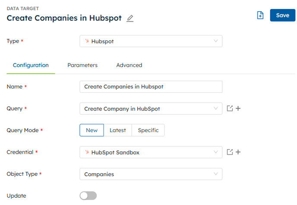Image resolution: width=297 pixels, height=205 pixels.
Task: Click the new document icon beside Save
Action: click(x=260, y=15)
